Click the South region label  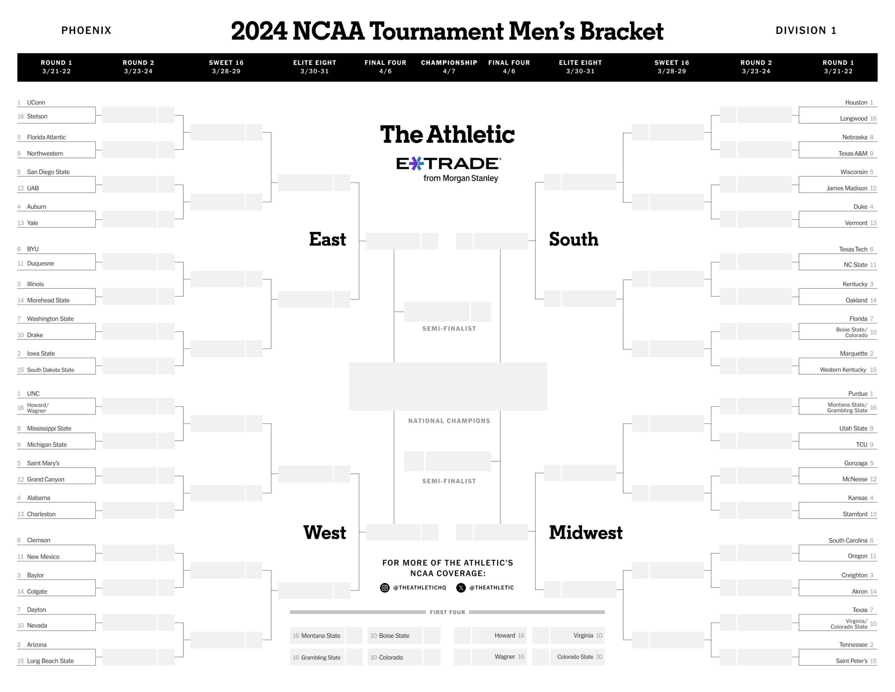pyautogui.click(x=573, y=239)
